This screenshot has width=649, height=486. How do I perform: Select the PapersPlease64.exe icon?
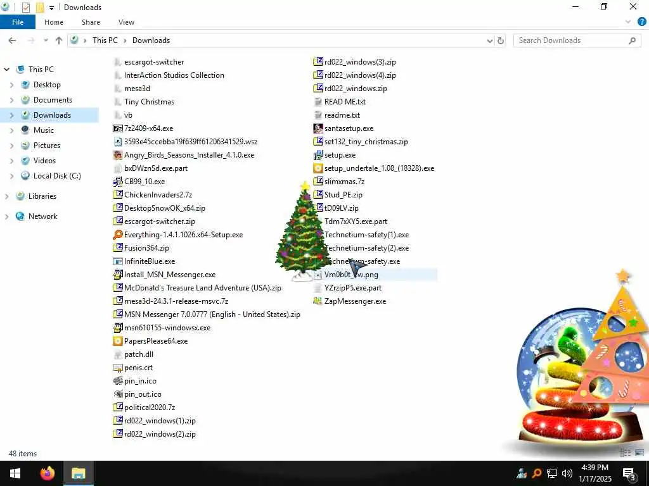[x=117, y=341]
